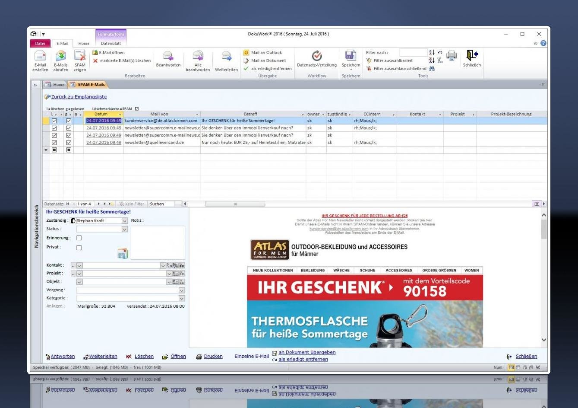Go to next record in Datensatz navigator
This screenshot has height=408, width=578.
click(99, 204)
